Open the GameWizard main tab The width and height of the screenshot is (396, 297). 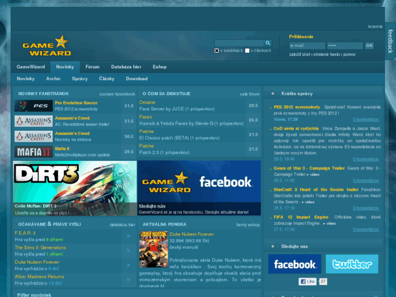pyautogui.click(x=31, y=67)
